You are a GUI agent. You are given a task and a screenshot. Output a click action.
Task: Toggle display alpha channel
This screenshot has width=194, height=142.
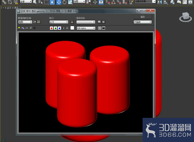click(x=63, y=28)
